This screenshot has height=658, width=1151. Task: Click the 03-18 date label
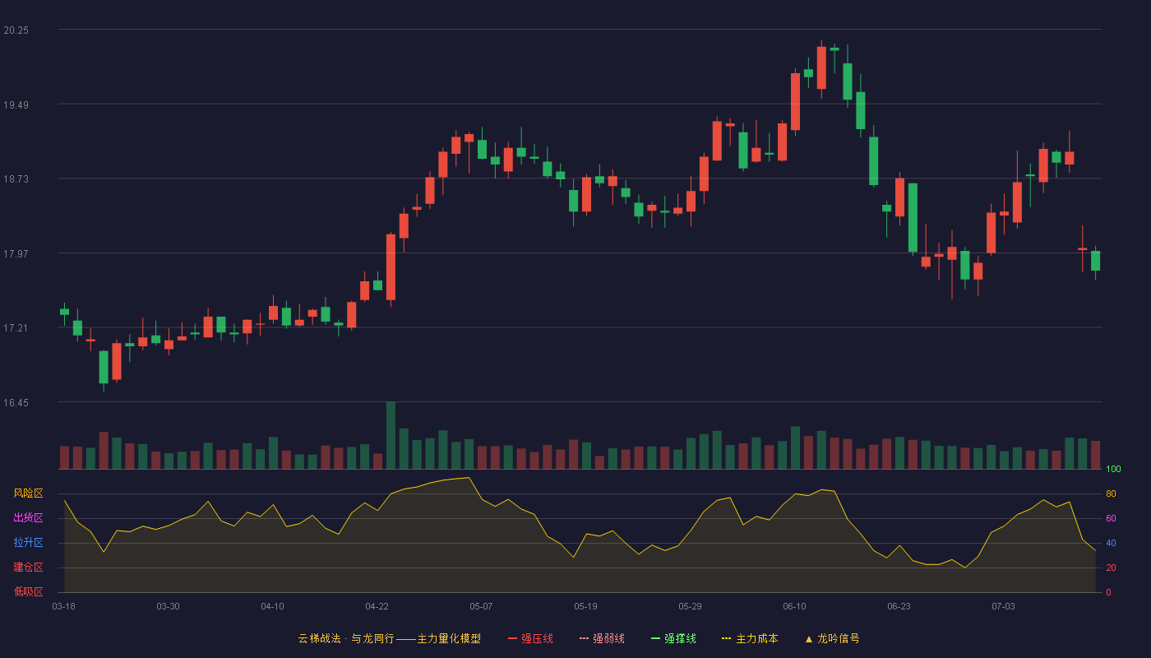(x=63, y=606)
